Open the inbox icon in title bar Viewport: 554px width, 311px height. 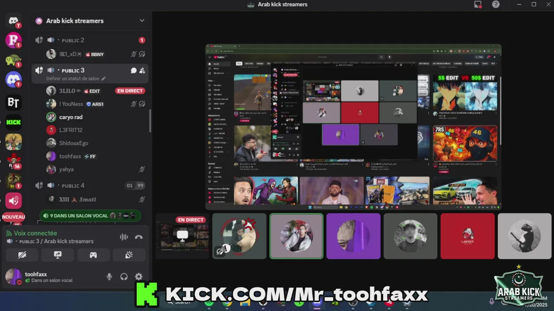point(478,4)
